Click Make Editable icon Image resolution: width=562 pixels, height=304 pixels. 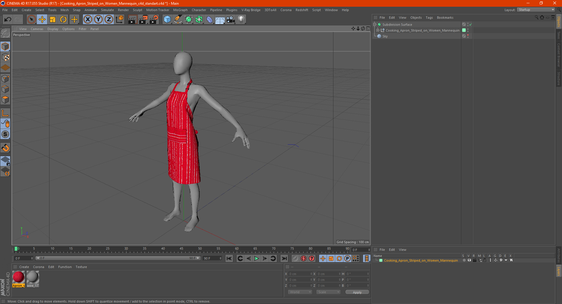pos(6,33)
